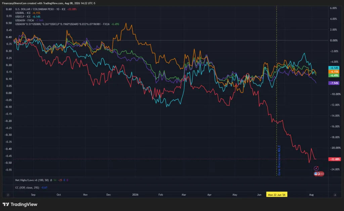This screenshot has width=344, height=211.
Task: Click the -24.00% level on right scale
Action: coord(335,170)
